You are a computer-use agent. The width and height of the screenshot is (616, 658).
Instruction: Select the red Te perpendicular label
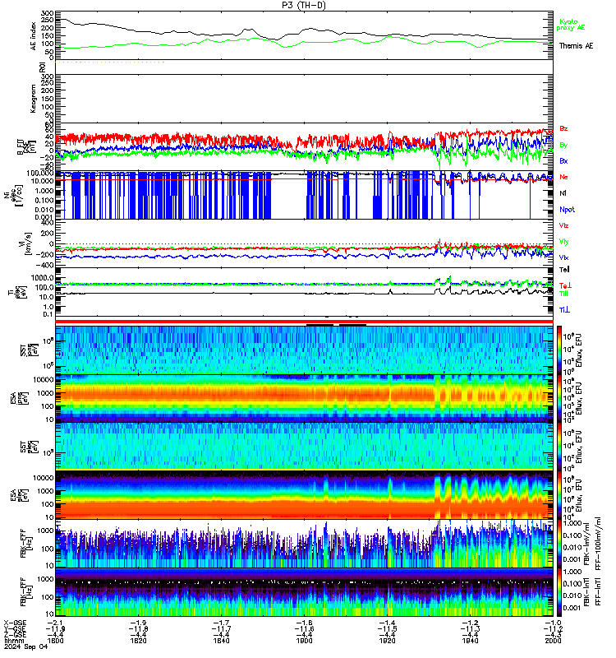(x=565, y=285)
